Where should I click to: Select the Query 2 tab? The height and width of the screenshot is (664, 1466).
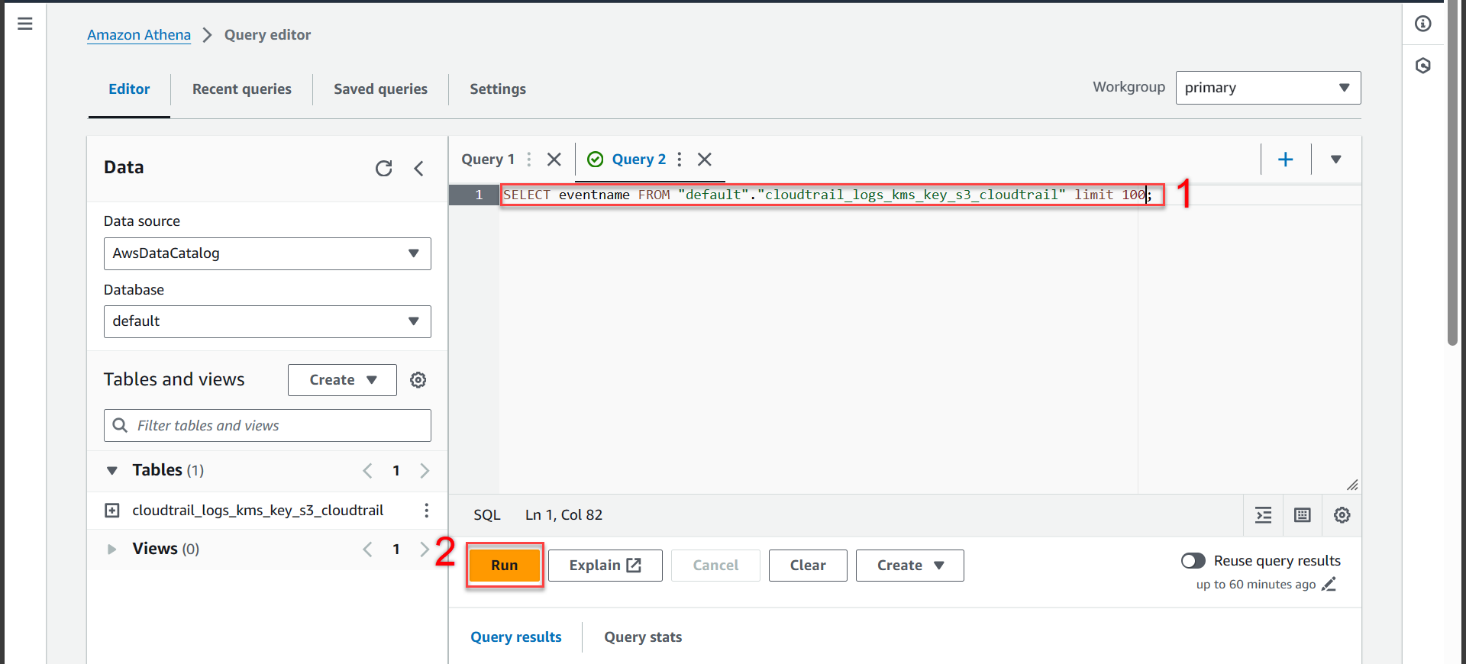(639, 160)
